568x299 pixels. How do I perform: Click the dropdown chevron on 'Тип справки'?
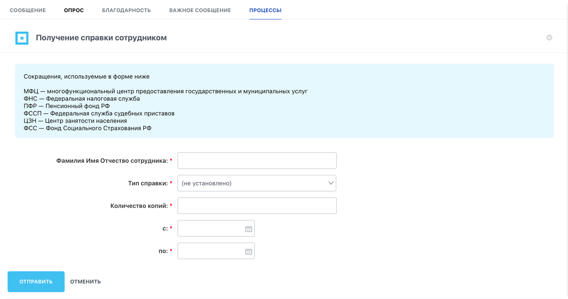[x=330, y=183]
